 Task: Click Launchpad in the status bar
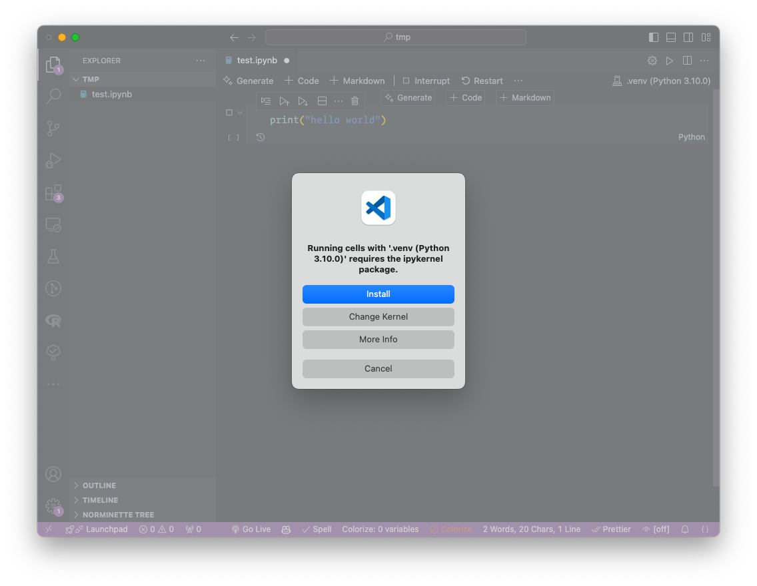97,529
